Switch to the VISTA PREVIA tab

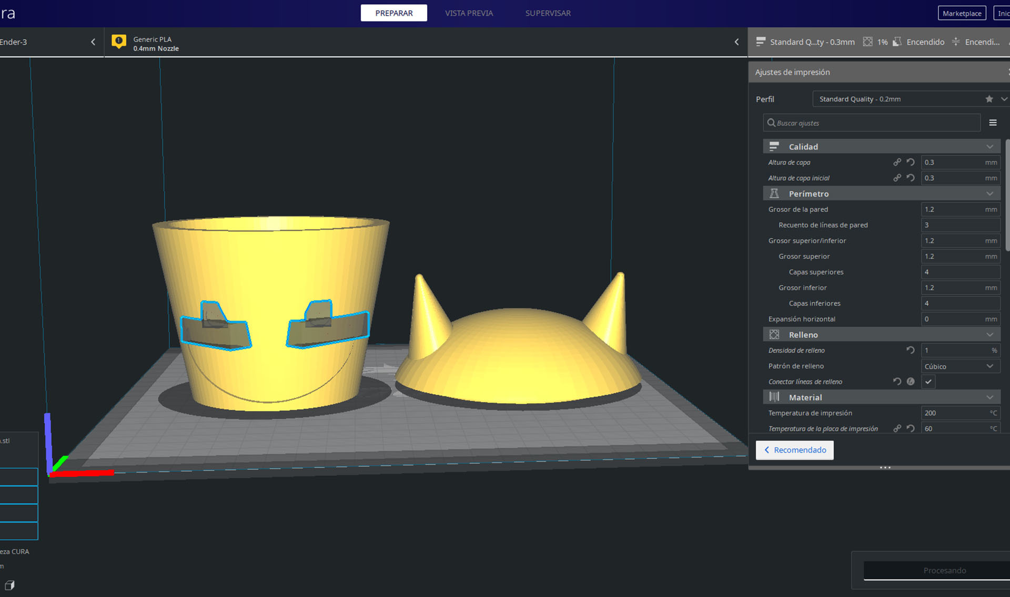click(469, 13)
